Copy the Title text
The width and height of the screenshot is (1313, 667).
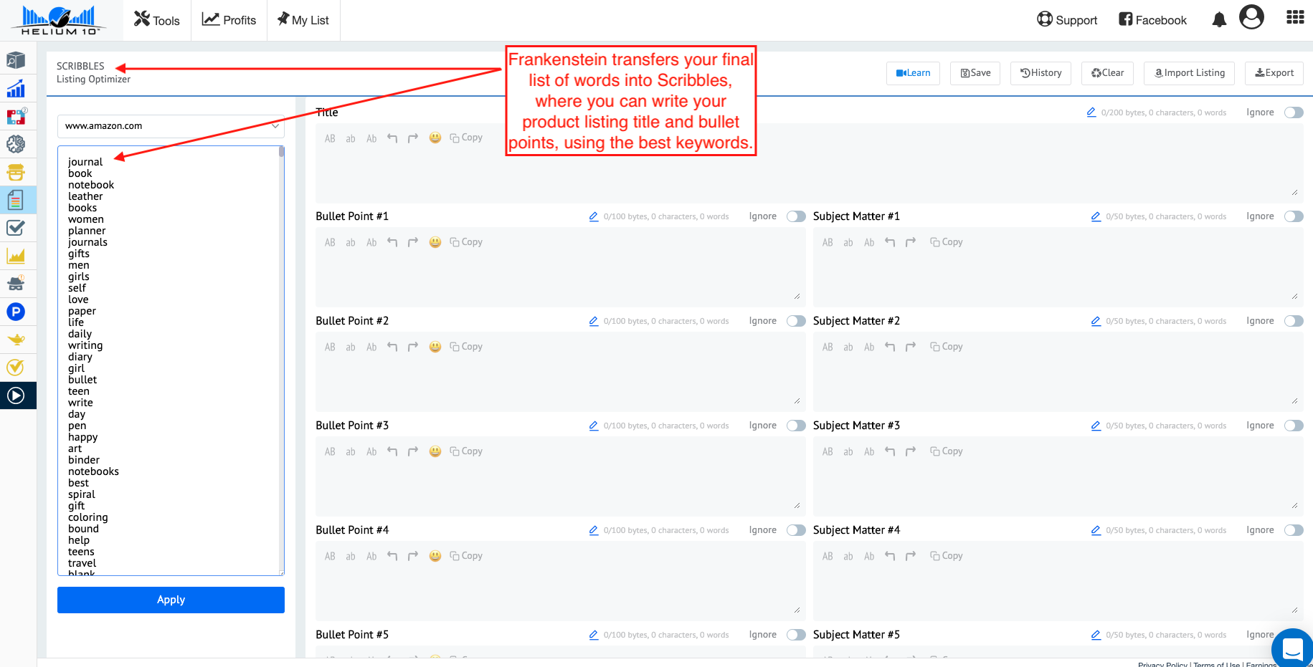coord(466,138)
